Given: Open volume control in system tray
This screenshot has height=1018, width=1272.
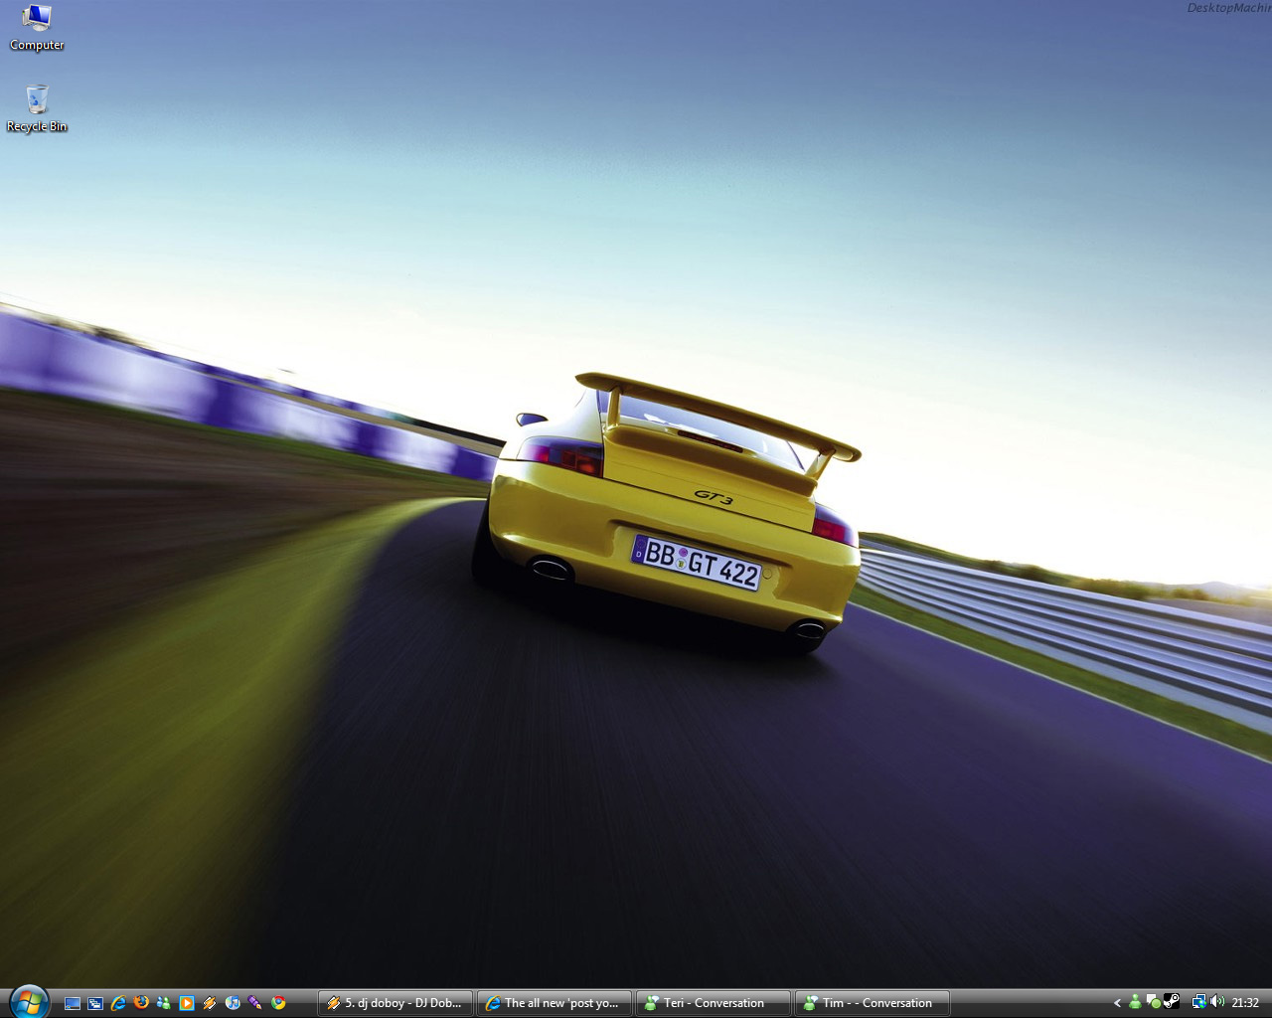Looking at the screenshot, I should click(x=1217, y=1002).
